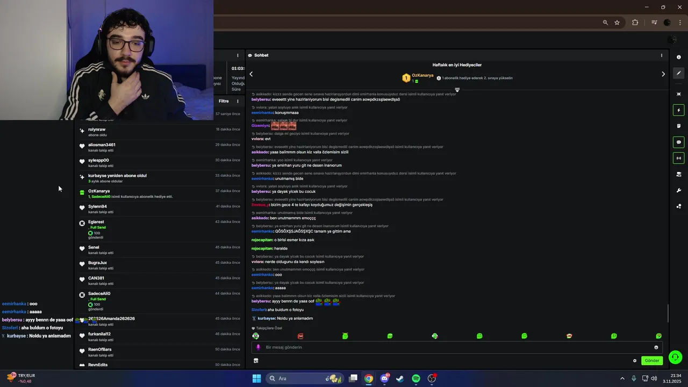Screen dimensions: 688x387
Task: Go to next leaderboard slide
Action: 663,74
